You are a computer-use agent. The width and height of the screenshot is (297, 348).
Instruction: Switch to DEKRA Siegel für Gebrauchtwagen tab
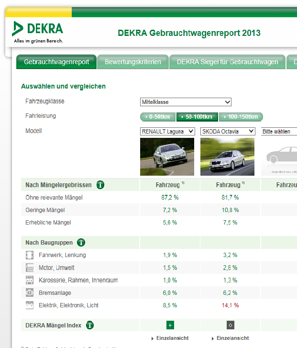tap(227, 62)
